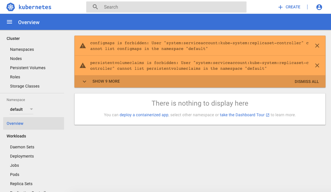331x192 pixels.
Task: Open the hamburger navigation menu
Action: [x=9, y=22]
